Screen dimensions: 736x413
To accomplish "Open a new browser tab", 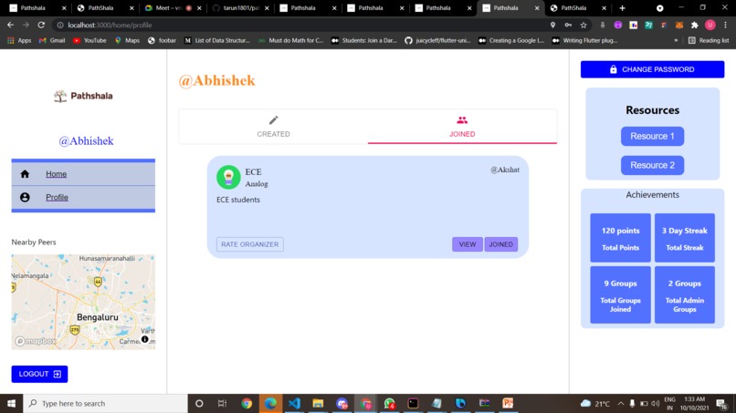I will tap(623, 8).
